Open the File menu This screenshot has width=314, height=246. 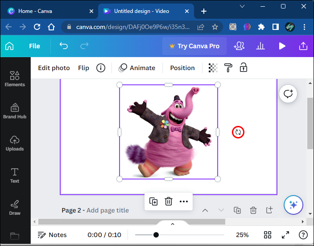click(x=34, y=46)
